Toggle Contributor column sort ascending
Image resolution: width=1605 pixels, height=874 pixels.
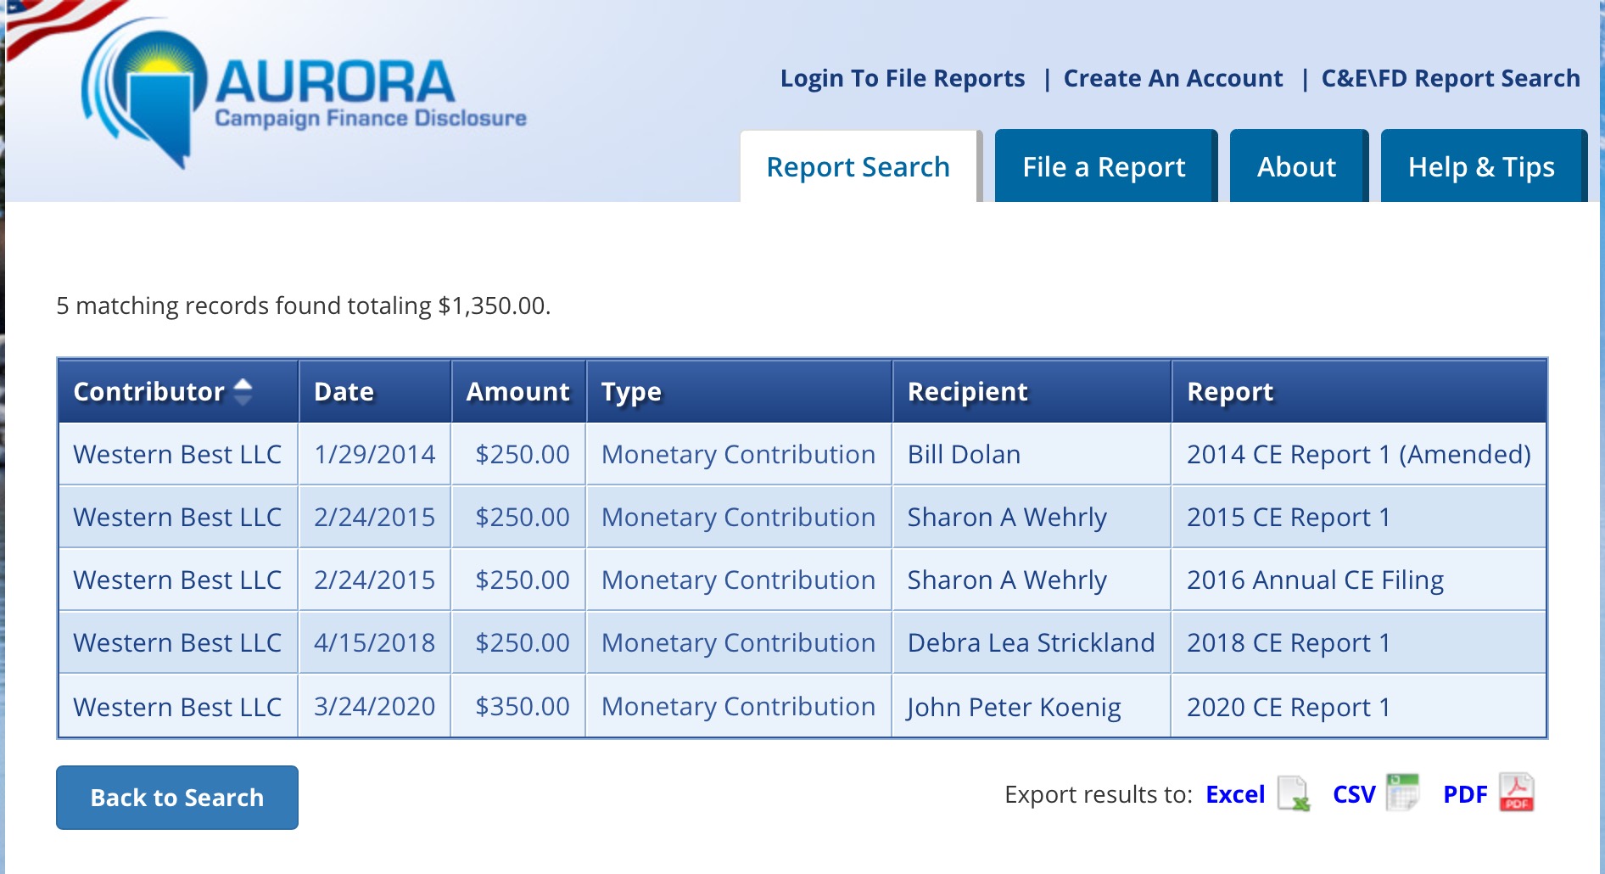click(x=244, y=386)
